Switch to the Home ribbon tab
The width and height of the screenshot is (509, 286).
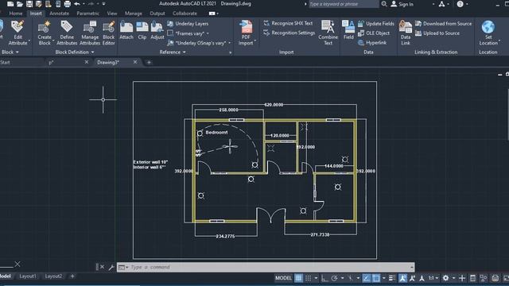click(16, 14)
